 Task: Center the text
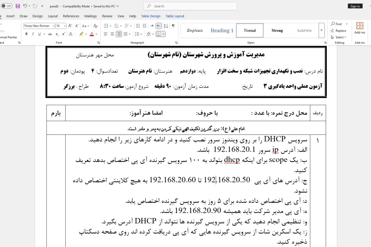tap(112, 34)
